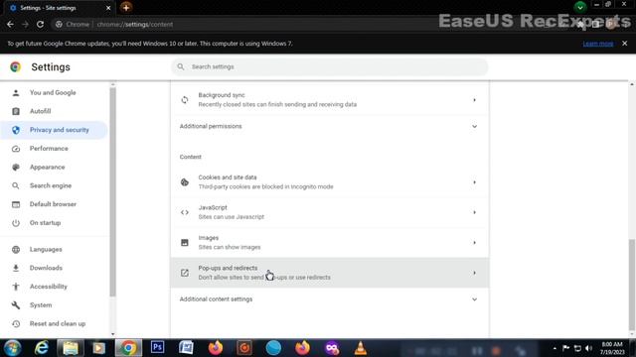Viewport: 636px width, 357px height.
Task: Click the Cookies and site data arrow chevron
Action: 474,182
